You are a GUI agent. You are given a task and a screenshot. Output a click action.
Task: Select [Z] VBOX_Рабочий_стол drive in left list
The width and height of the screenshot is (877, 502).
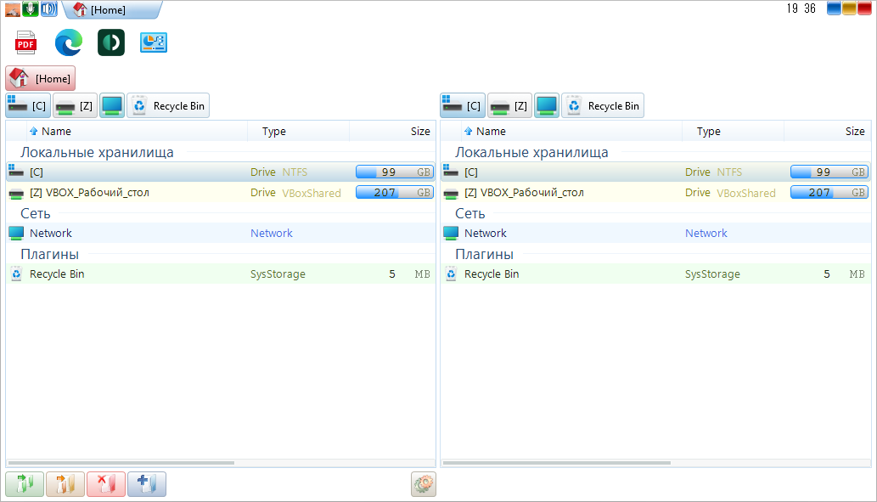click(89, 193)
